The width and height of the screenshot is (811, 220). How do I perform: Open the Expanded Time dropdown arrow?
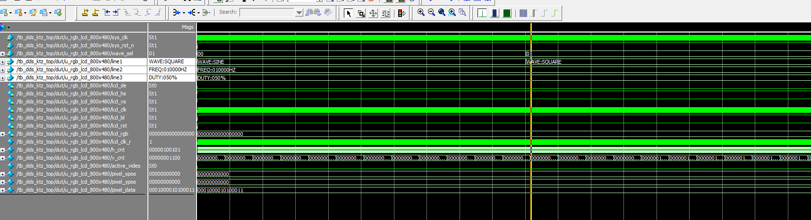coord(184,13)
